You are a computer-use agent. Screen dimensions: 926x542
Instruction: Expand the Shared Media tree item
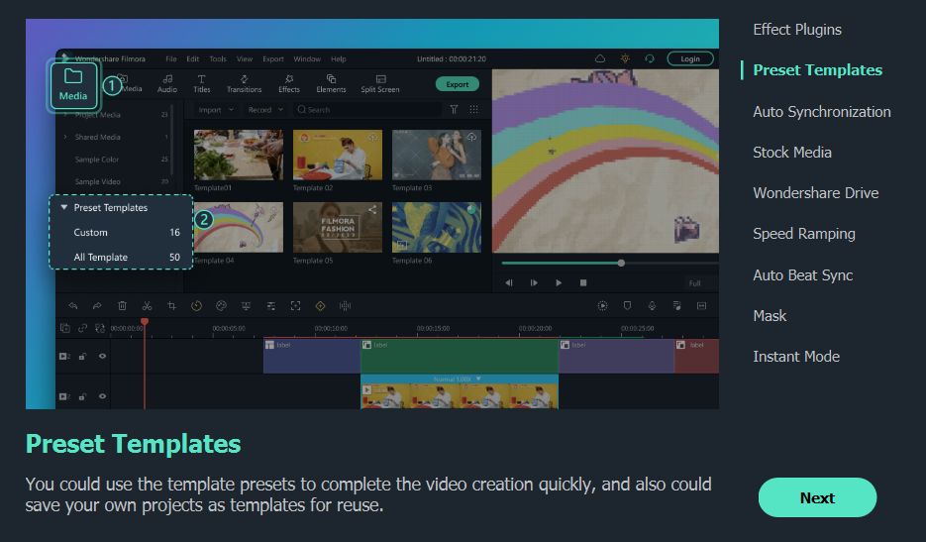[65, 137]
